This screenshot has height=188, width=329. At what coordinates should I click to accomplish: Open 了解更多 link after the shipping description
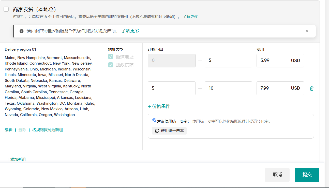pyautogui.click(x=190, y=17)
